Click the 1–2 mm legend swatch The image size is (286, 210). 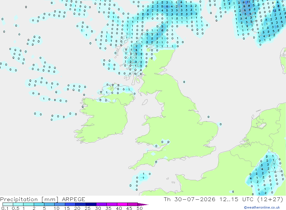click(x=28, y=204)
